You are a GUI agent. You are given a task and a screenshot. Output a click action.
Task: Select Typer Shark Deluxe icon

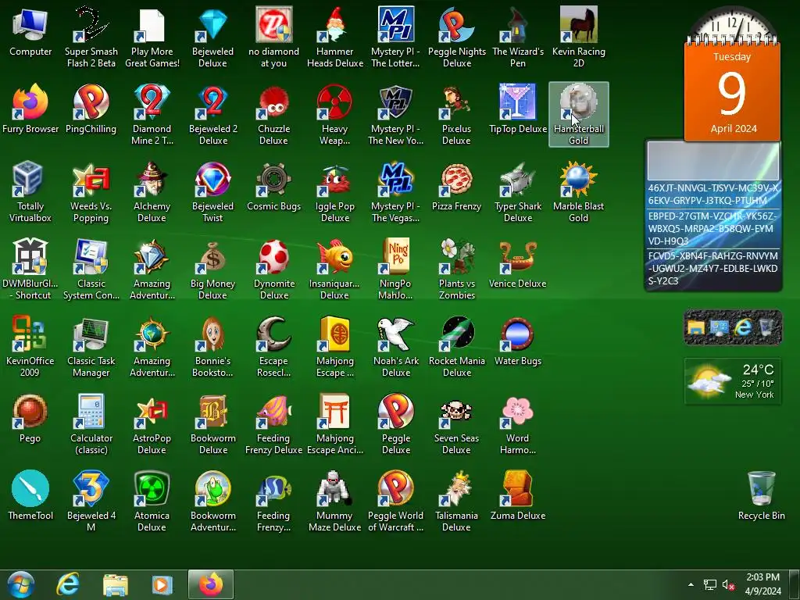point(518,192)
